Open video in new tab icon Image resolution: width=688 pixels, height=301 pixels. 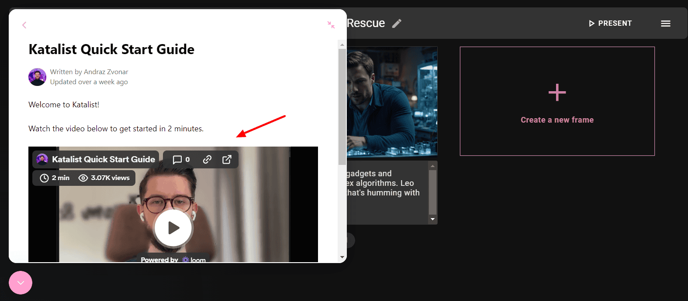pos(227,160)
